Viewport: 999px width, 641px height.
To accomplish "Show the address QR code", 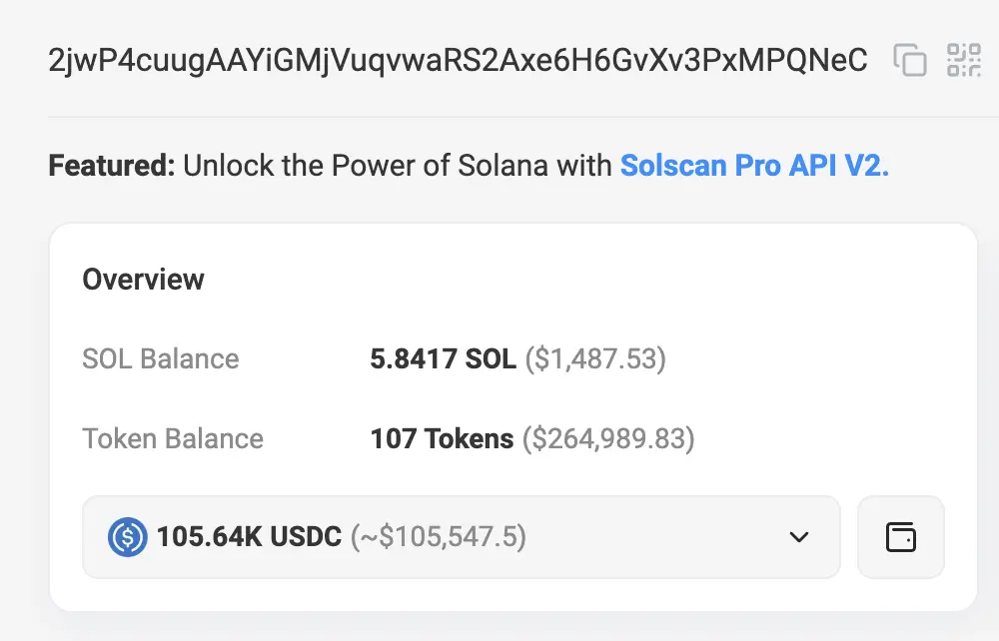I will (964, 61).
